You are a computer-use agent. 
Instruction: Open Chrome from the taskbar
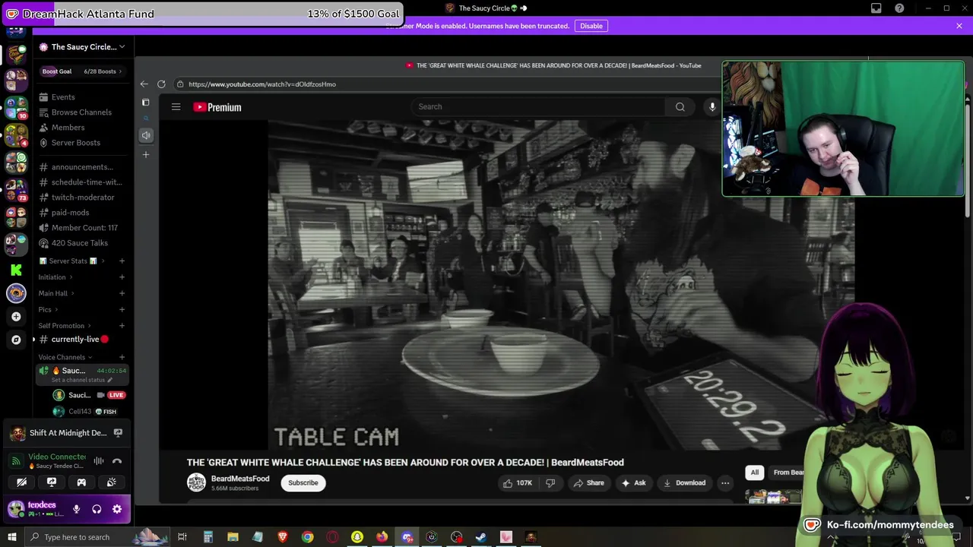(x=307, y=537)
